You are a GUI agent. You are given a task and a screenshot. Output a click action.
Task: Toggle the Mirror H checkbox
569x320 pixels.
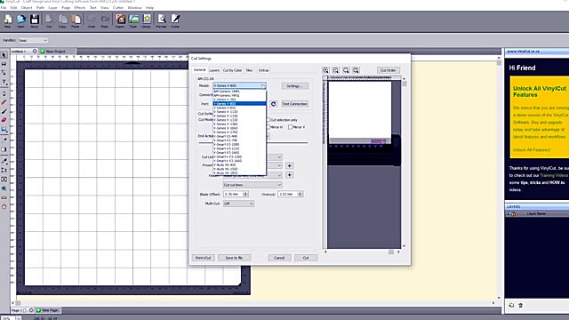[268, 127]
